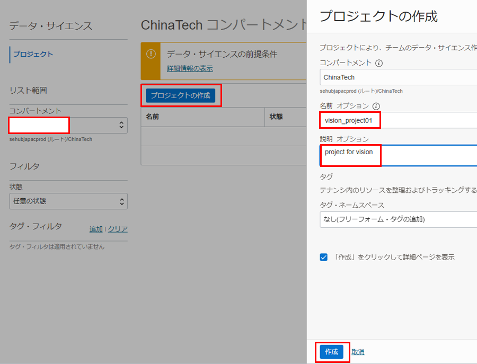The height and width of the screenshot is (364, 477).
Task: Expand the 任意の状態 status filter dropdown
Action: coord(68,201)
